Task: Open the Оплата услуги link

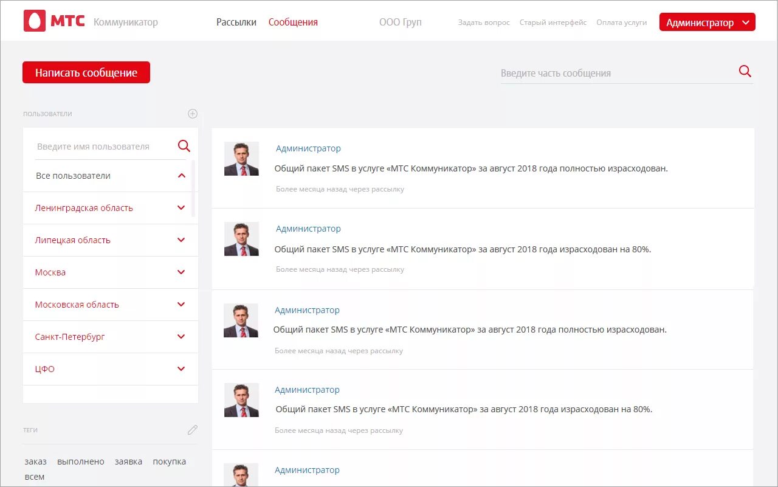Action: click(x=622, y=22)
